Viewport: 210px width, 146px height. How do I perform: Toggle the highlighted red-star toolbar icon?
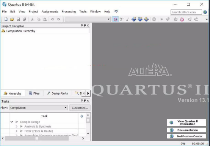coord(116,19)
